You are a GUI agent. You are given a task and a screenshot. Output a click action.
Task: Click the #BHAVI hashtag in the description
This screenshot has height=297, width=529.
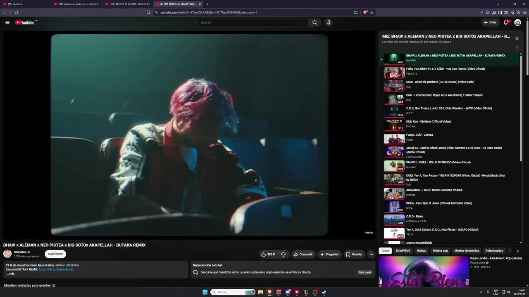point(60,265)
